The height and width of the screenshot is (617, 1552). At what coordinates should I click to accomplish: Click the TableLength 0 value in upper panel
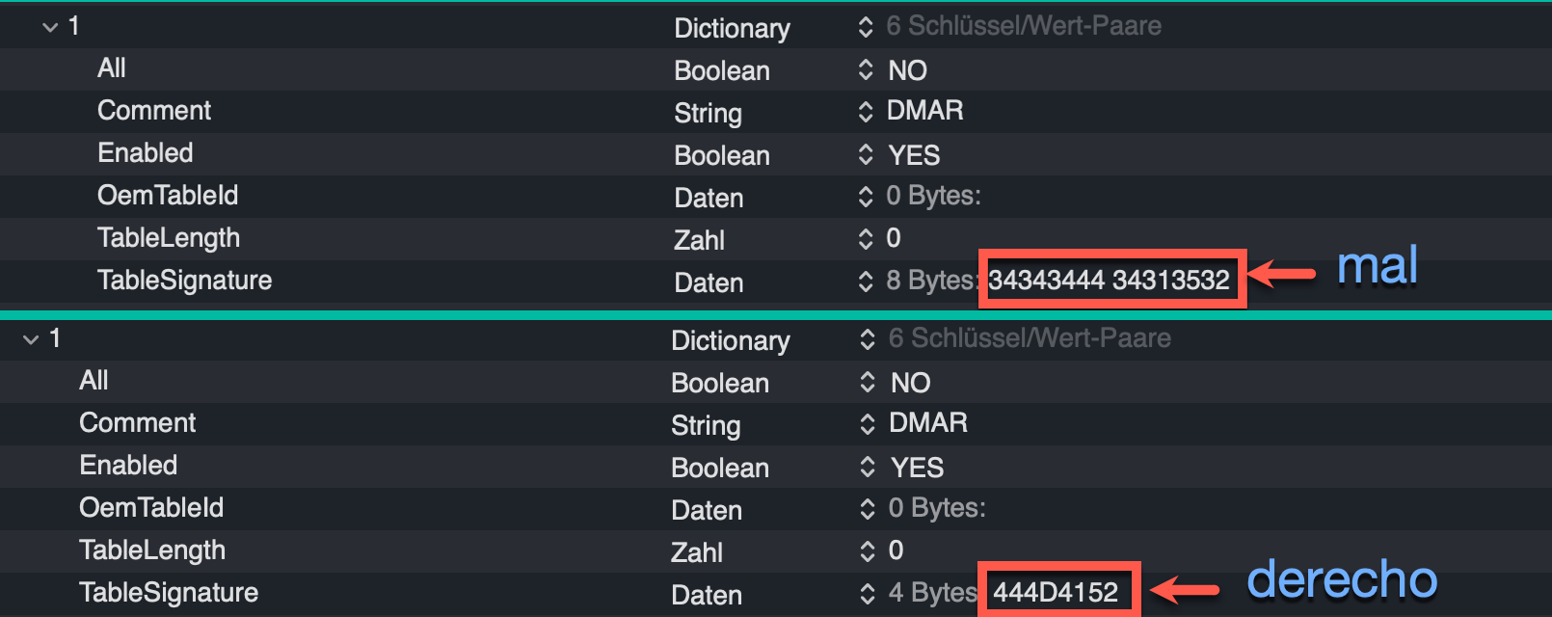(894, 238)
